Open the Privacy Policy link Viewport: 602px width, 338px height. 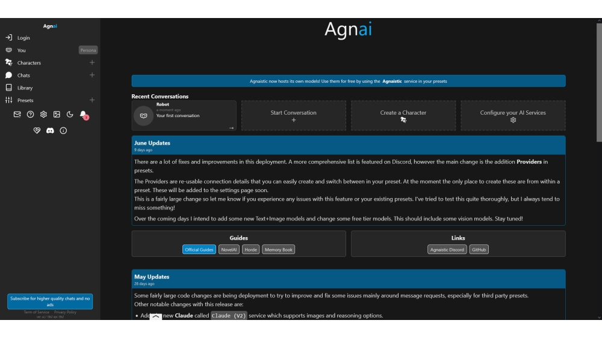pyautogui.click(x=65, y=312)
